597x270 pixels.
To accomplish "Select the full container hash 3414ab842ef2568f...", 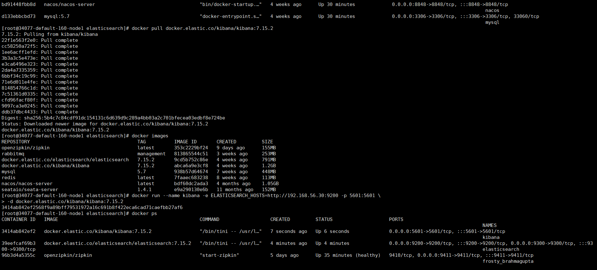I will pos(92,207).
